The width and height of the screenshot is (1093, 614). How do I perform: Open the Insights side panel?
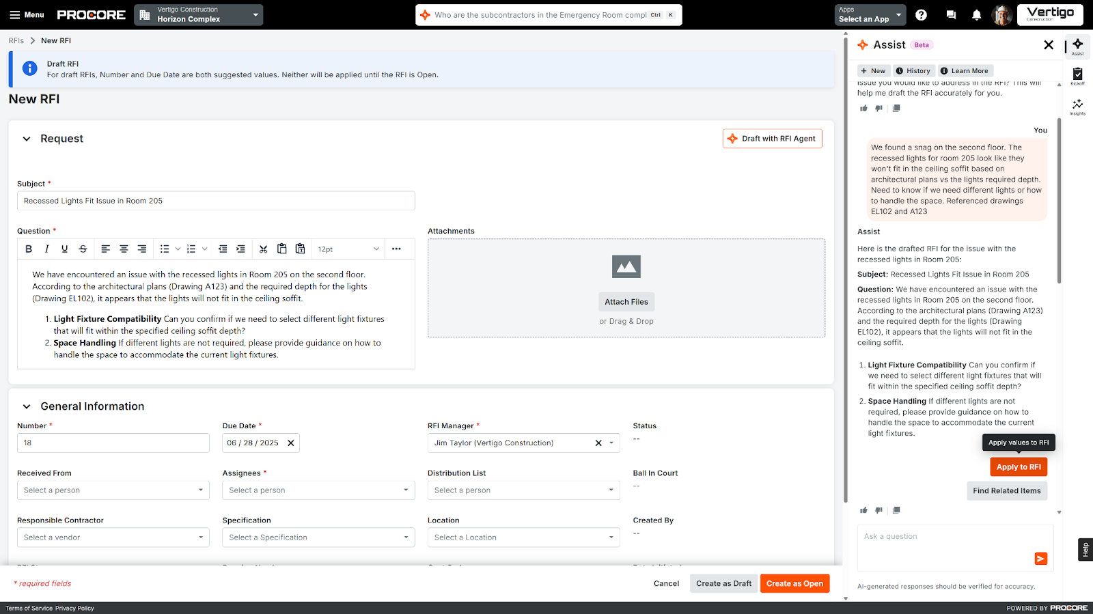point(1077,106)
